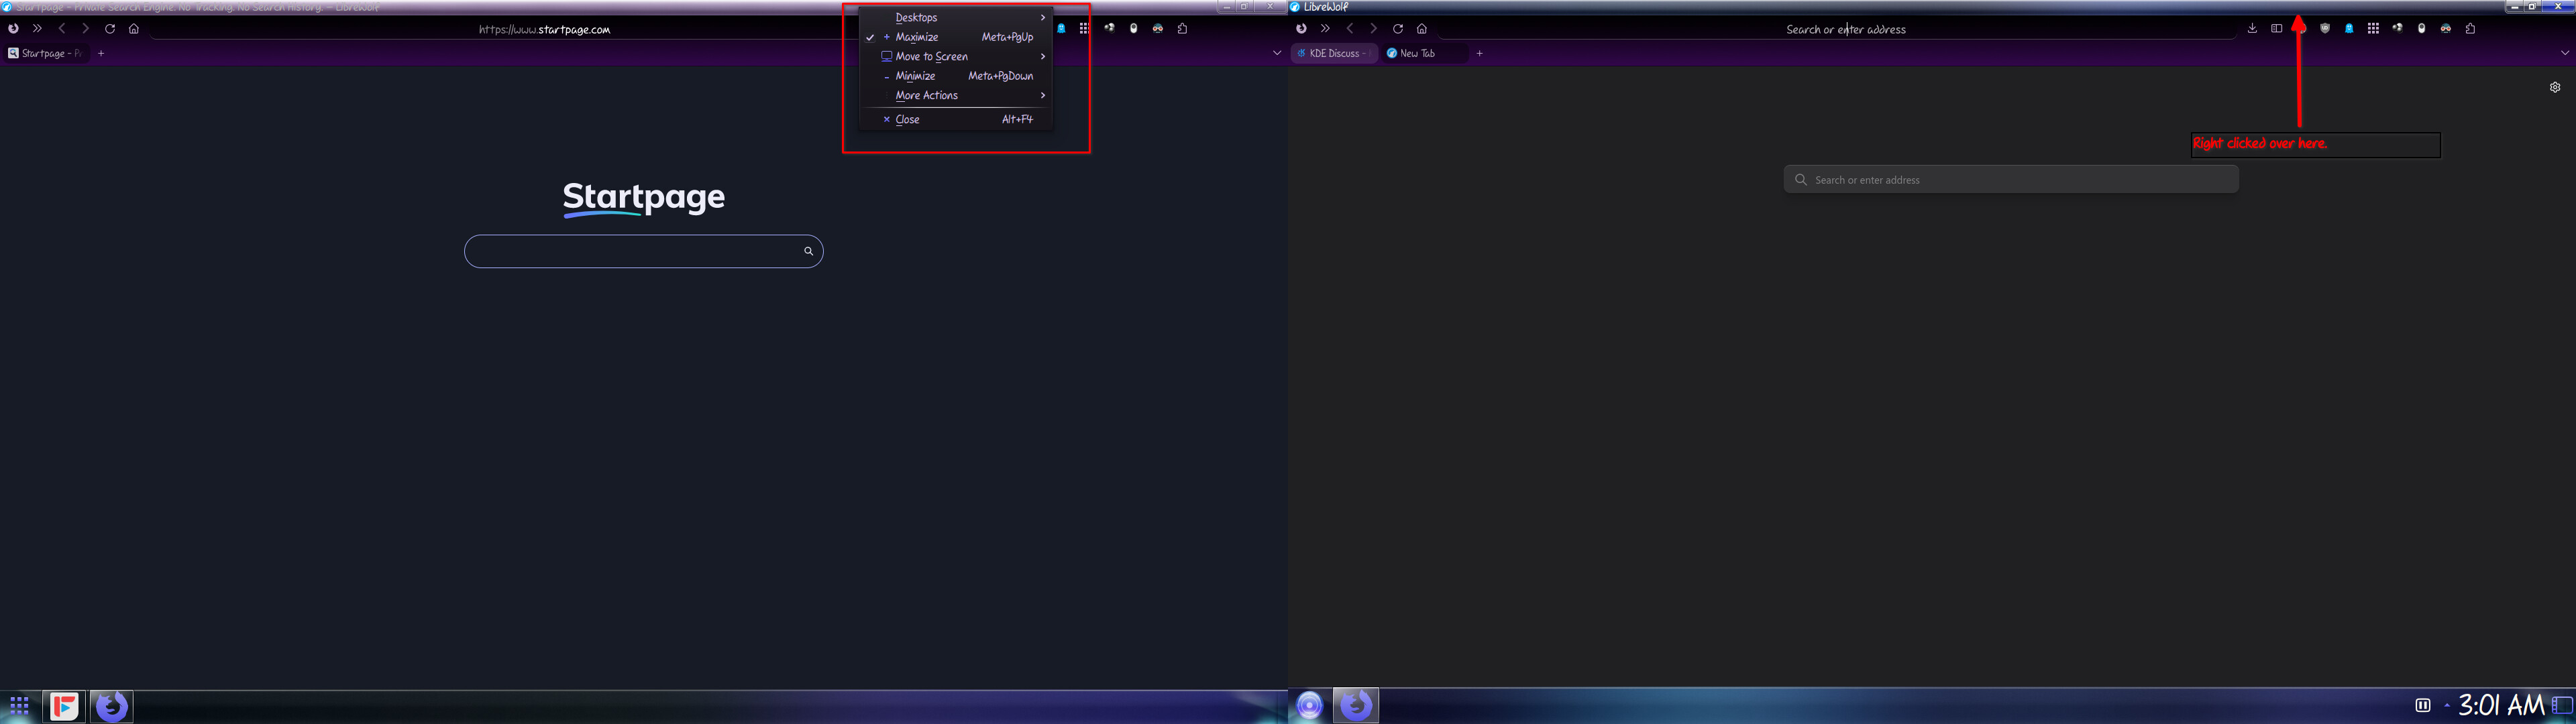Expand the More Actions submenu
2576x724 pixels.
tap(956, 95)
